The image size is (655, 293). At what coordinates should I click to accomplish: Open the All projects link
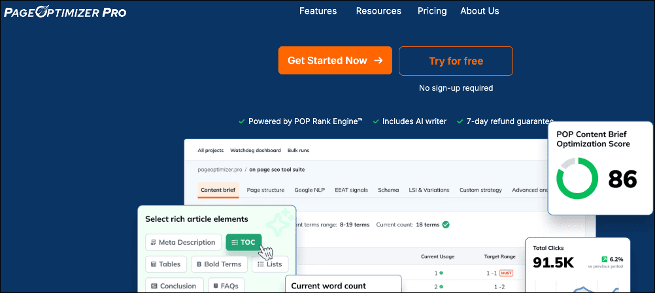(210, 151)
